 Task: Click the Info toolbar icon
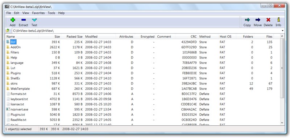click(278, 20)
